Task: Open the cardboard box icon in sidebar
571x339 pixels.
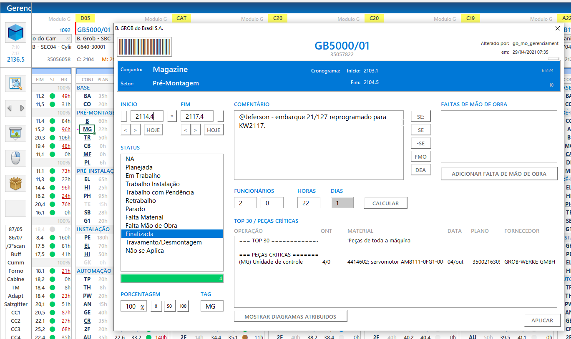Action: click(x=16, y=183)
